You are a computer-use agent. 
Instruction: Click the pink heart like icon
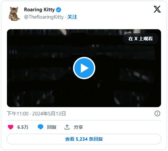tap(11, 127)
